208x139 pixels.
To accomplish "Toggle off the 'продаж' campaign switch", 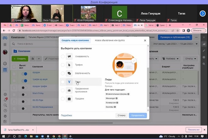I will 24,73.
